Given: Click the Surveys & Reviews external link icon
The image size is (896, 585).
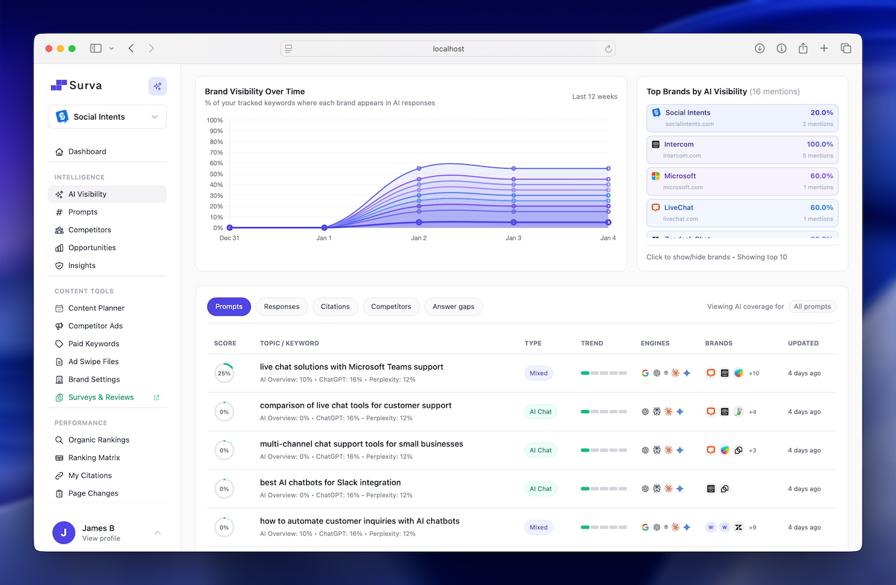Looking at the screenshot, I should tap(156, 397).
